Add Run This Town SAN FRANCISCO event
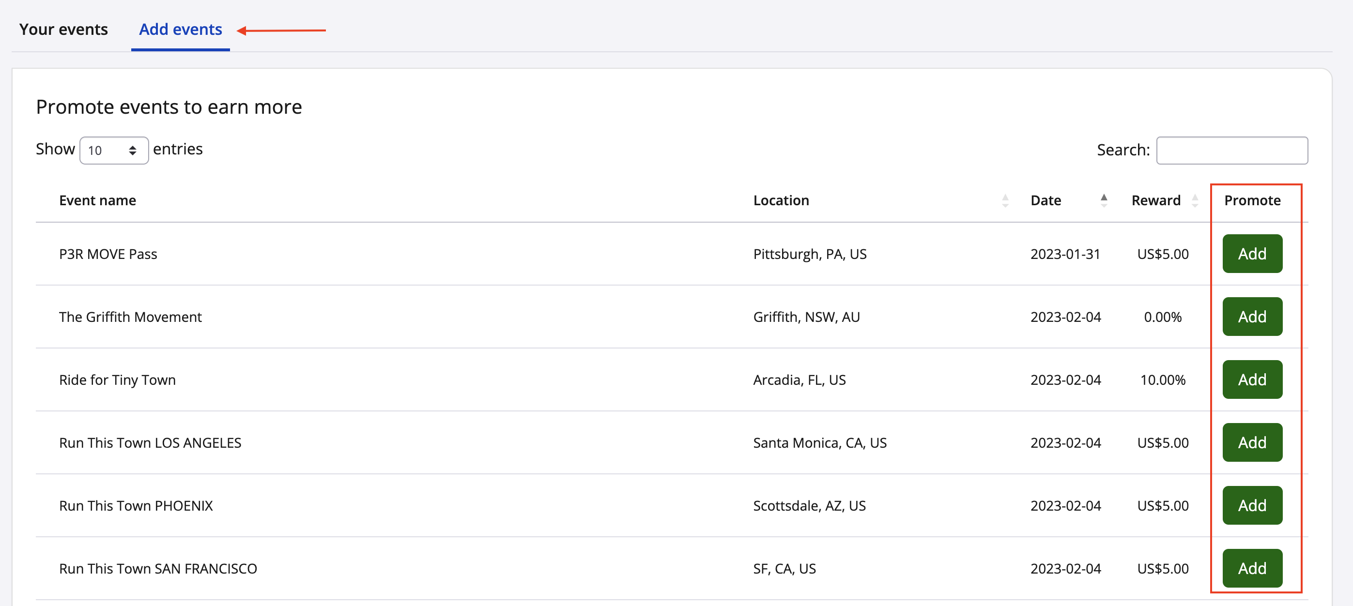The height and width of the screenshot is (606, 1353). pyautogui.click(x=1252, y=568)
